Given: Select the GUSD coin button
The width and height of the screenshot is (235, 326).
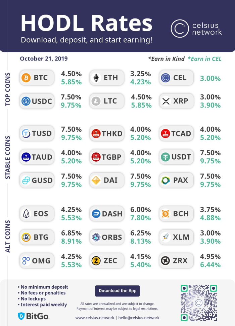Looking at the screenshot, I should click(x=37, y=180).
